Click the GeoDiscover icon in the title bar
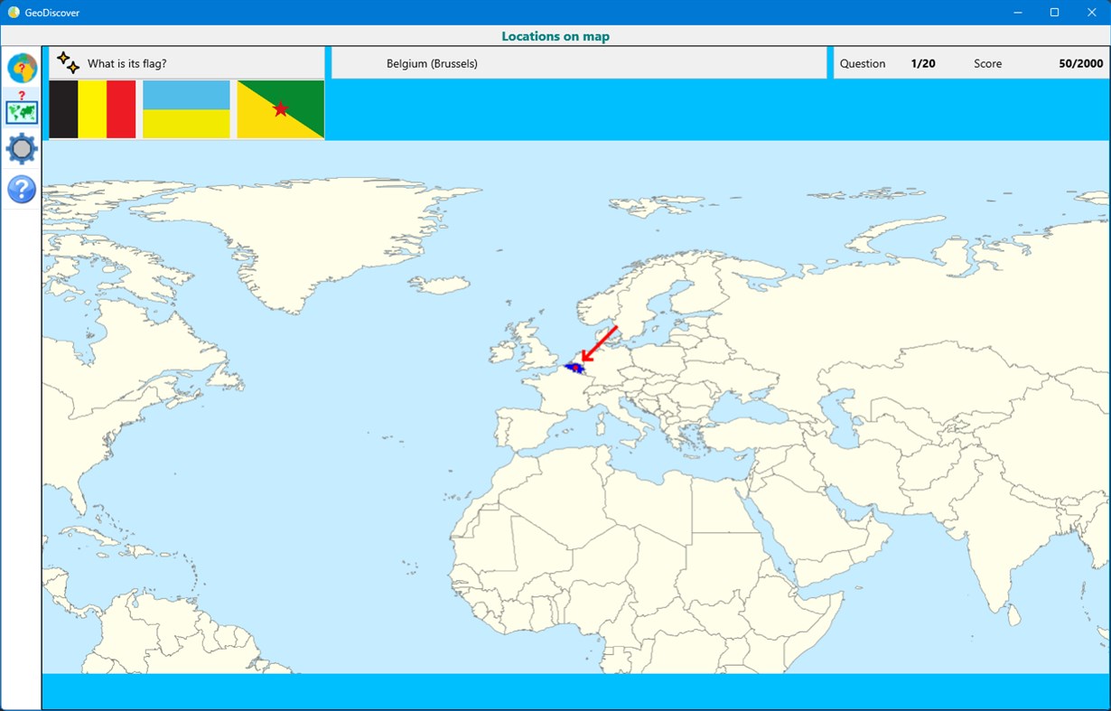 13,12
